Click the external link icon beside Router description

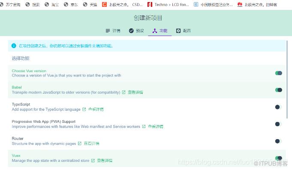click(80, 143)
